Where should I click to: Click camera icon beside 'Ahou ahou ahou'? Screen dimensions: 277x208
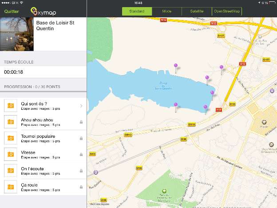(x=11, y=122)
